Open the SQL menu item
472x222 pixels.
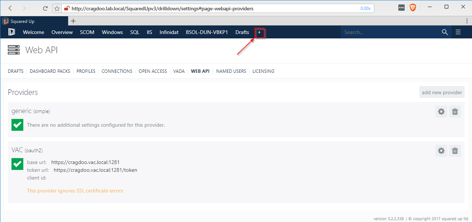coord(135,32)
